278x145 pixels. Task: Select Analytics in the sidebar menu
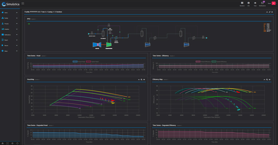(x=7, y=29)
